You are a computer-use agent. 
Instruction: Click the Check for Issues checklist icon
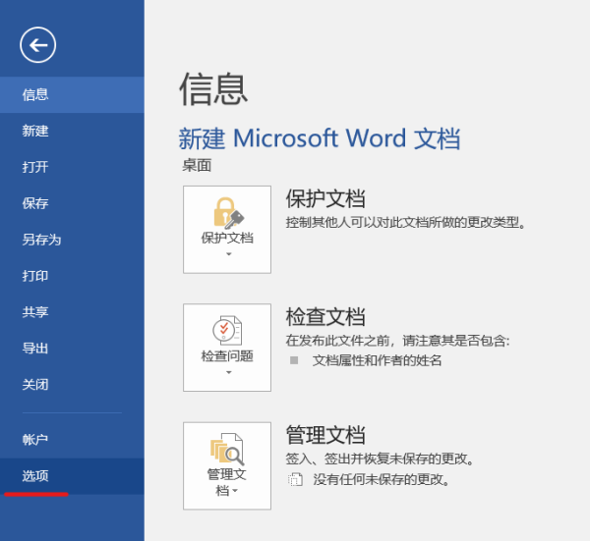click(x=227, y=331)
